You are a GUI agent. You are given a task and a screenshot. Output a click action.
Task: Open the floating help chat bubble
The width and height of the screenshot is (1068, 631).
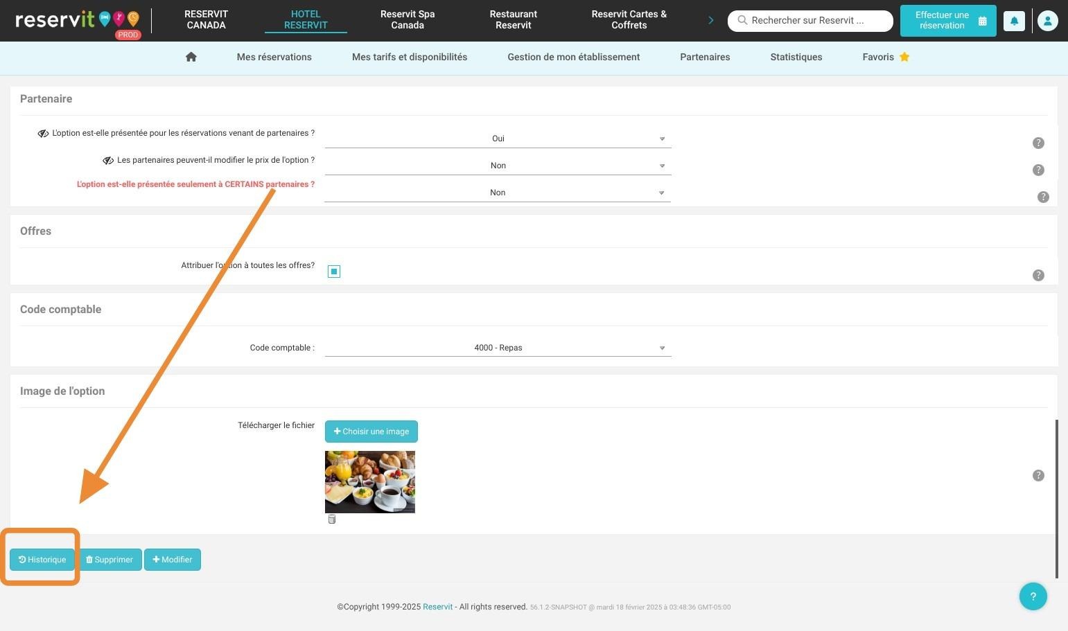pos(1033,596)
